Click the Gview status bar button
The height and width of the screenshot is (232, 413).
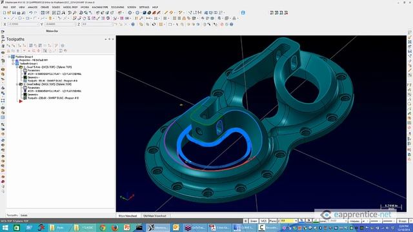(254, 221)
